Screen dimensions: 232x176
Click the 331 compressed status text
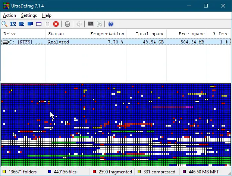(159, 172)
